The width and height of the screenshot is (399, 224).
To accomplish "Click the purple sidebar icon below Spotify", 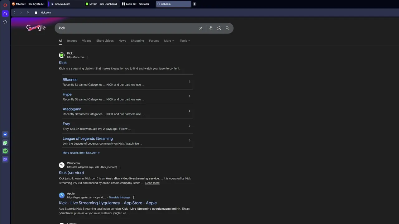I will (5, 159).
